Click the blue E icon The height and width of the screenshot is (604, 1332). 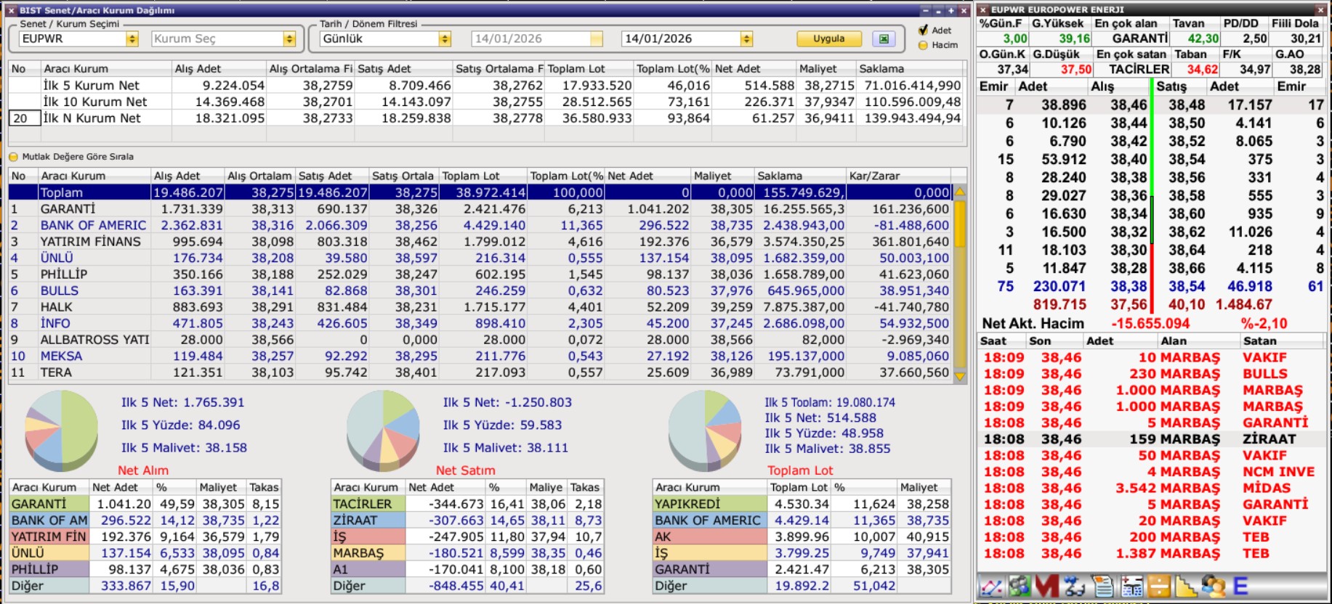pos(1240,587)
